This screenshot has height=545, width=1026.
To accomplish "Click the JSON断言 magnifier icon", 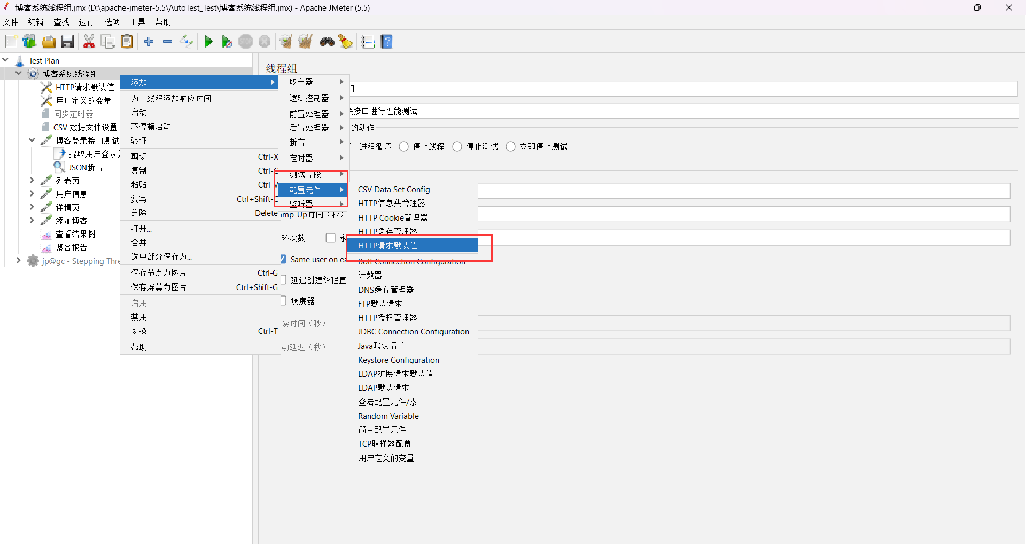I will [x=59, y=167].
